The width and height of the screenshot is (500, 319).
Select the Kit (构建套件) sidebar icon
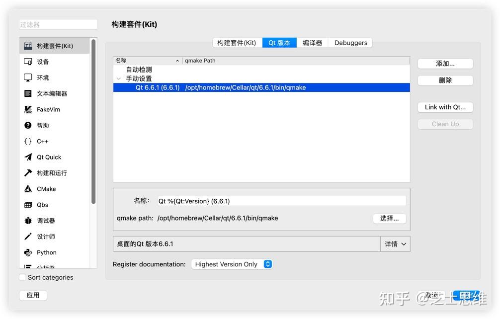pyautogui.click(x=28, y=46)
